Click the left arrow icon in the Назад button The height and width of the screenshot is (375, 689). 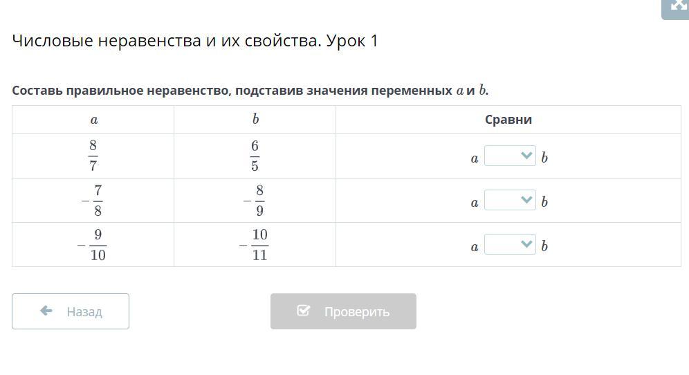46,311
